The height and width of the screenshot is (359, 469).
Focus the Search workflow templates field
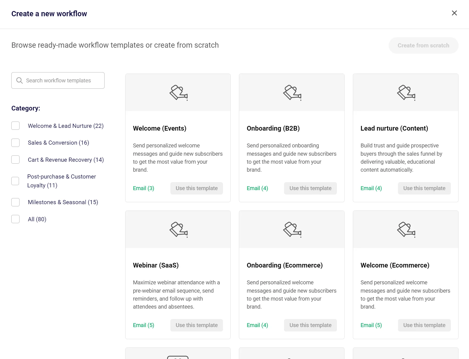[58, 80]
